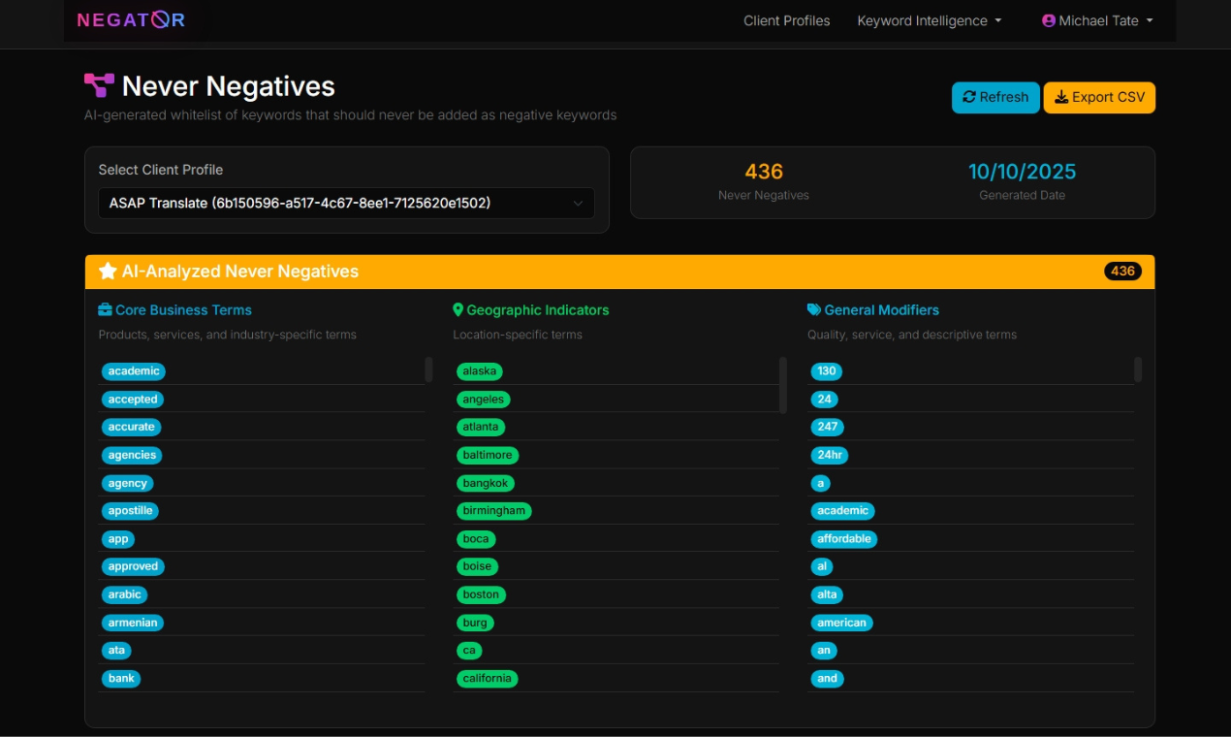1231x737 pixels.
Task: Select the 'affordable' modifier tag
Action: [x=843, y=539]
